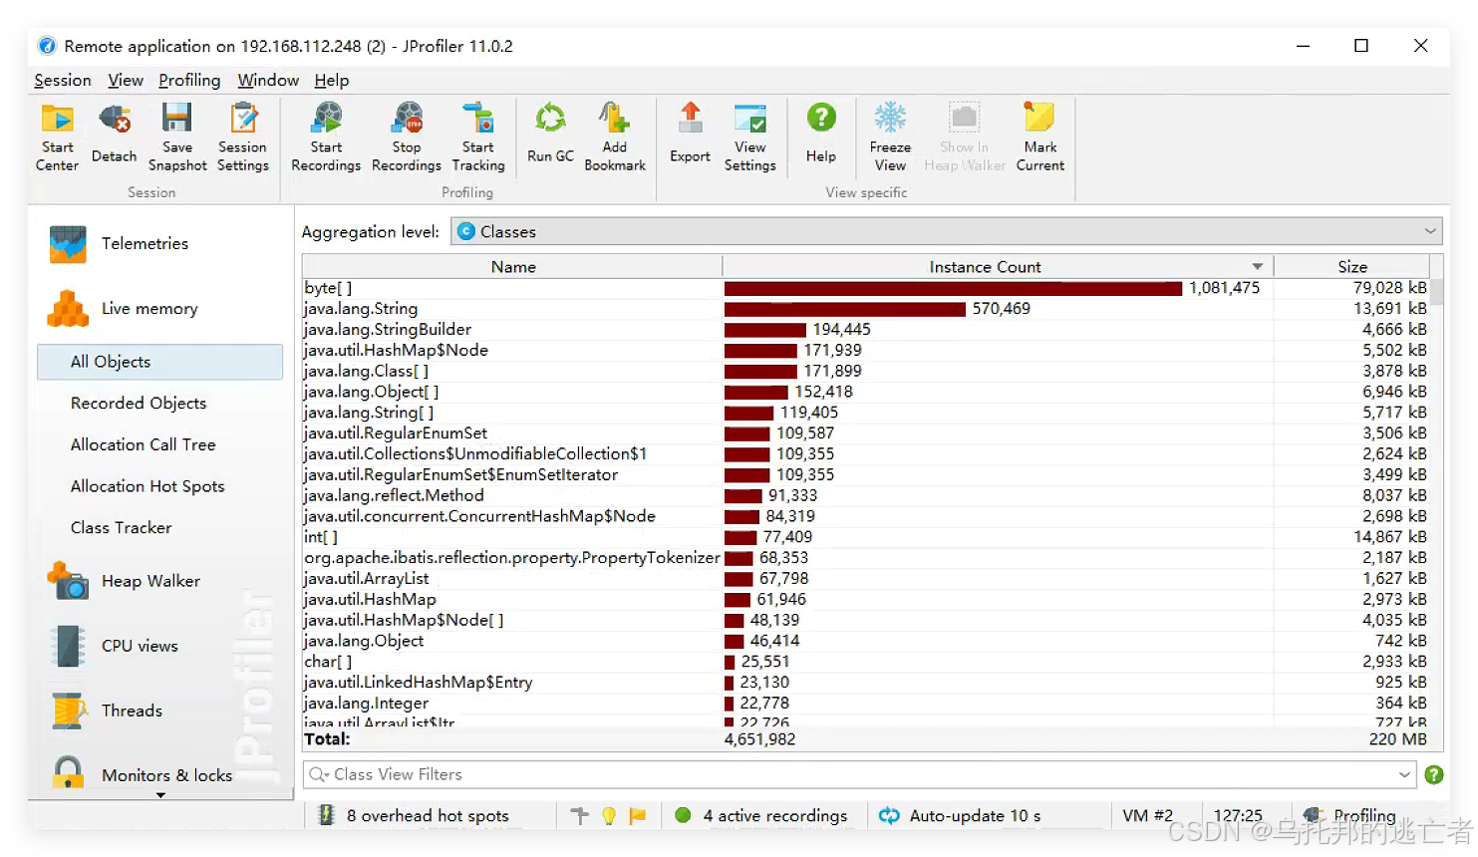Image resolution: width=1478 pixels, height=857 pixels.
Task: Expand sidebar with bottom down arrow
Action: tap(160, 795)
